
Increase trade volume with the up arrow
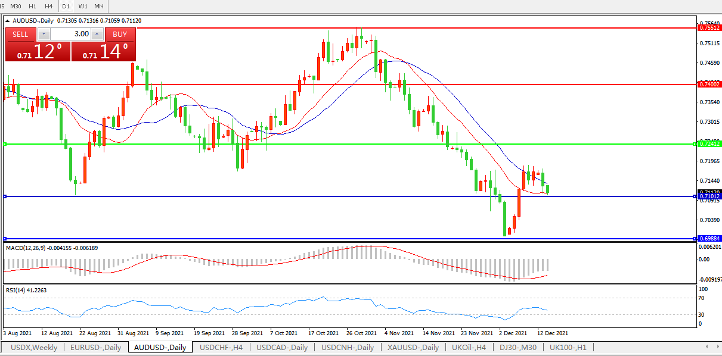98,34
